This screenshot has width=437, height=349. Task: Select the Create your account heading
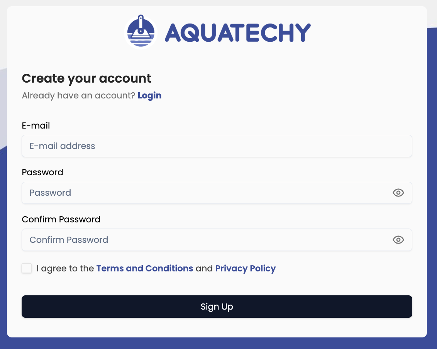coord(86,78)
